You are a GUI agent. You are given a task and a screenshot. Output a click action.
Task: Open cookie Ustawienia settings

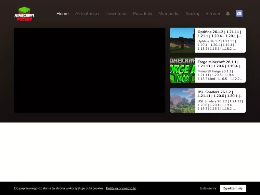pos(208,188)
